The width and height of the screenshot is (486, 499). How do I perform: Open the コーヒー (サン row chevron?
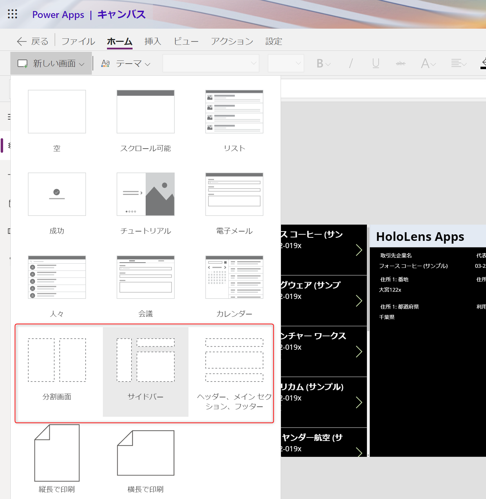pos(359,250)
